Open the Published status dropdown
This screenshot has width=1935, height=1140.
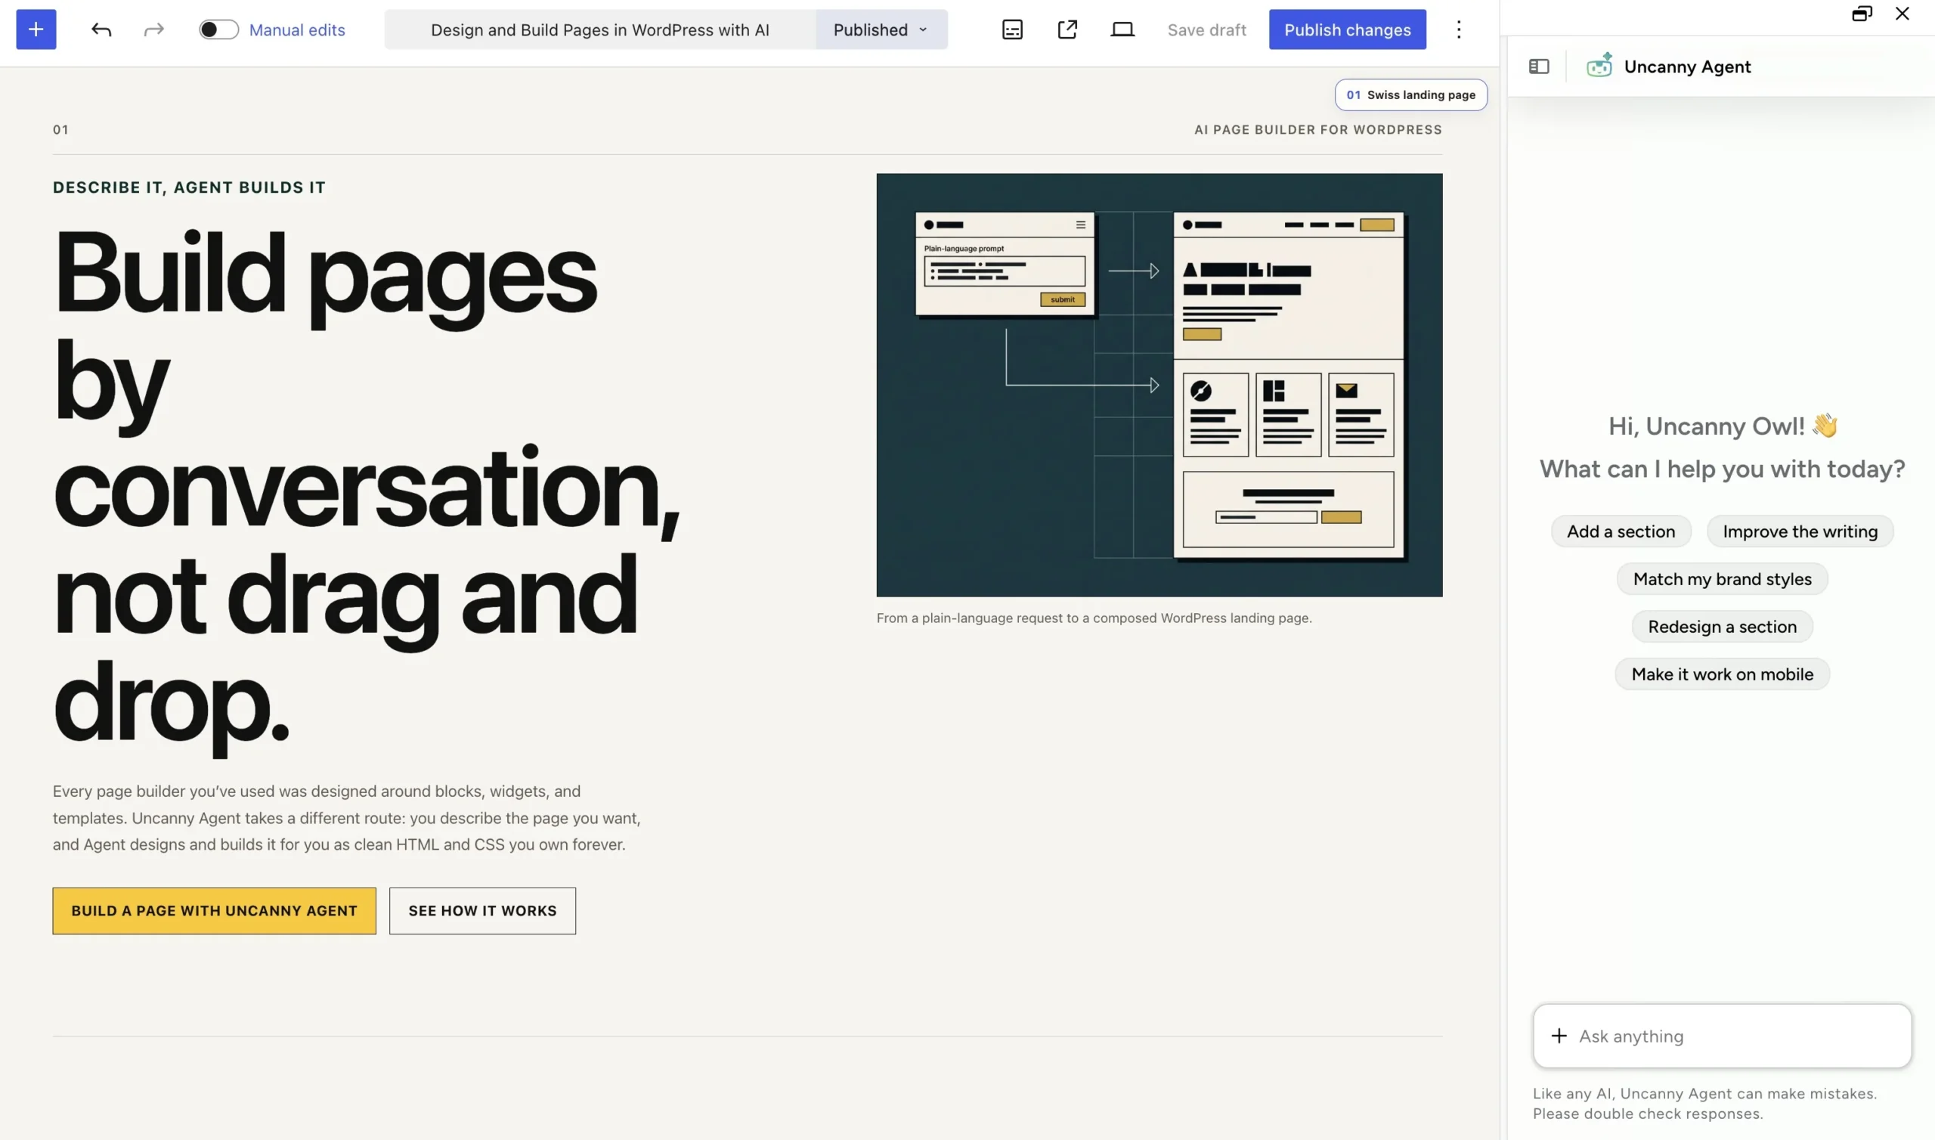pyautogui.click(x=881, y=30)
